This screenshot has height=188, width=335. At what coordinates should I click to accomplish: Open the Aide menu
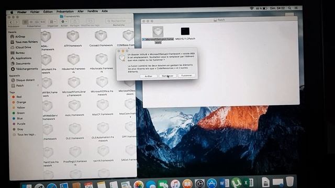pyautogui.click(x=105, y=11)
